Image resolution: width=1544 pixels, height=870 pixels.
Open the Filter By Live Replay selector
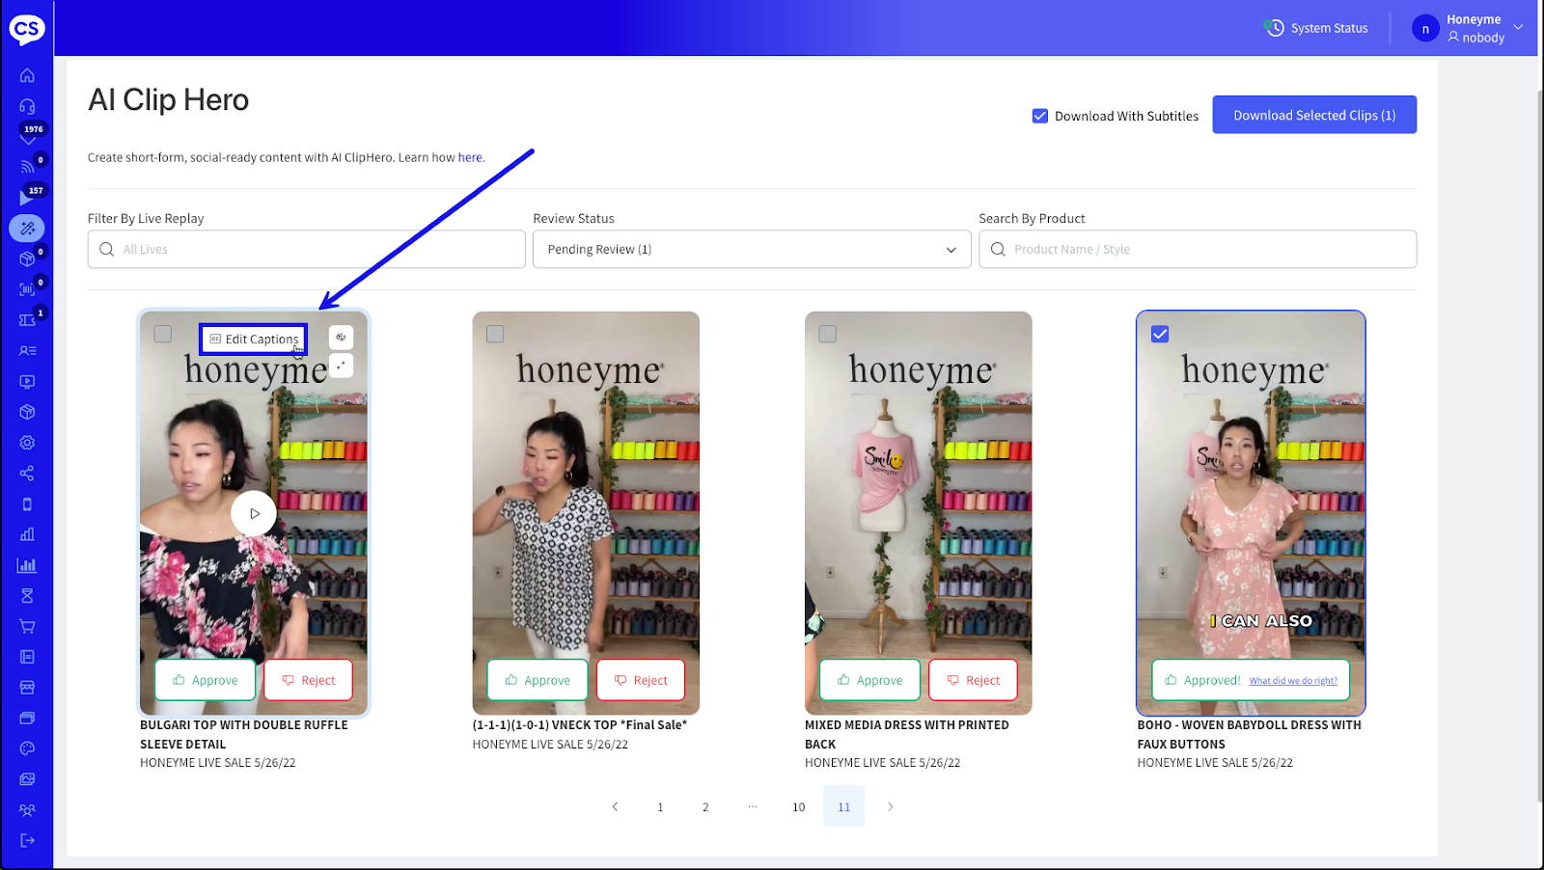[306, 249]
